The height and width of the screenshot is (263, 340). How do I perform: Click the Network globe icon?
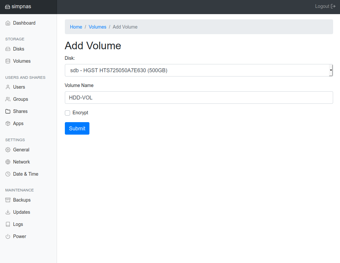8,162
